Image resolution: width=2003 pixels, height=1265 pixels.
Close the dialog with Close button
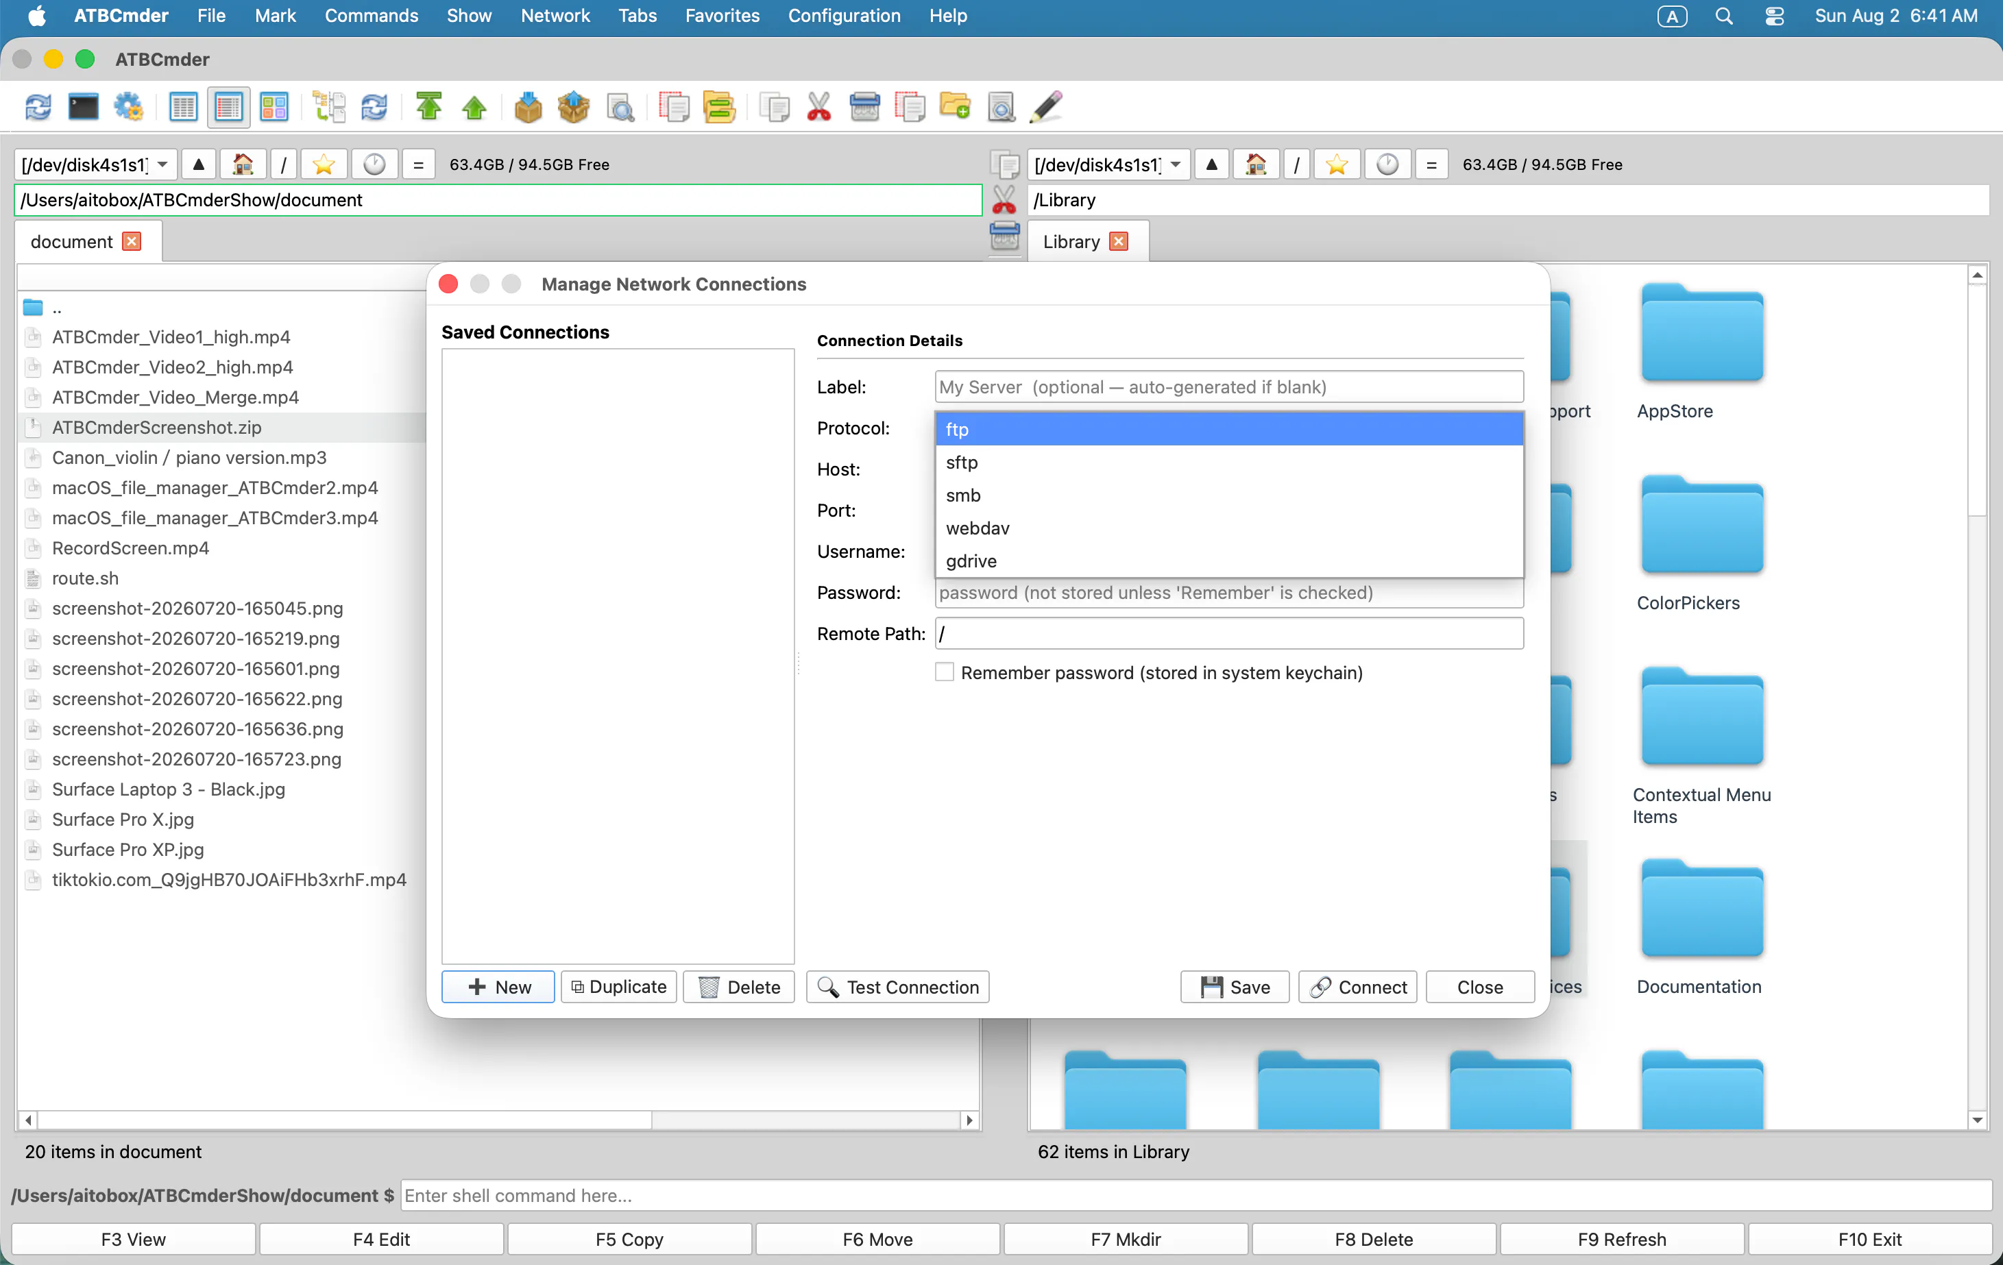click(1480, 987)
